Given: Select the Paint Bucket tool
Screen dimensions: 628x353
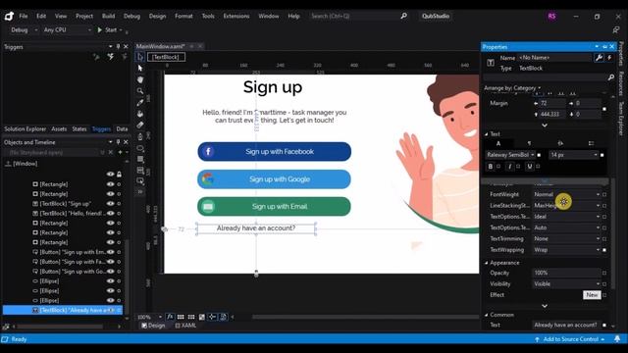Looking at the screenshot, I should coord(139,114).
